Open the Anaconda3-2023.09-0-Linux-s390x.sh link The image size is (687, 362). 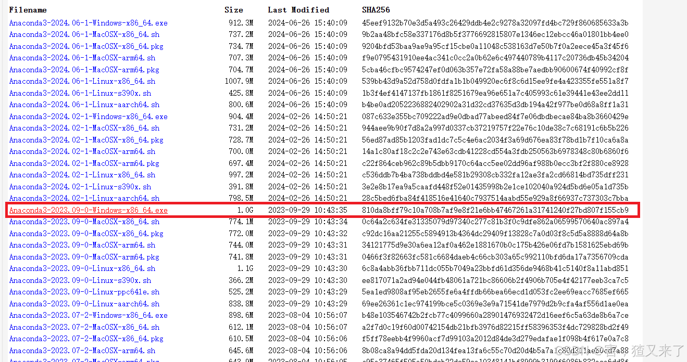pos(80,280)
